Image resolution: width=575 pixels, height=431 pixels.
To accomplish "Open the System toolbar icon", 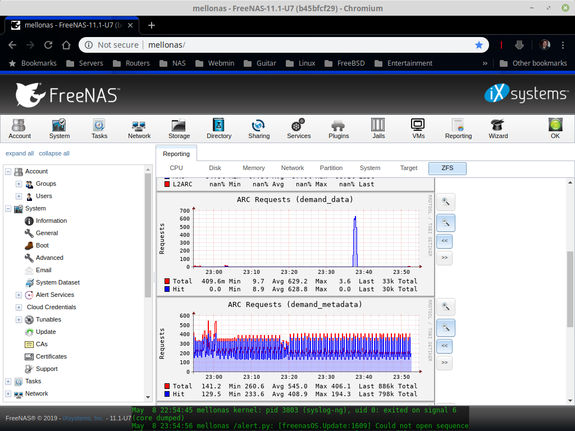I will tap(60, 129).
